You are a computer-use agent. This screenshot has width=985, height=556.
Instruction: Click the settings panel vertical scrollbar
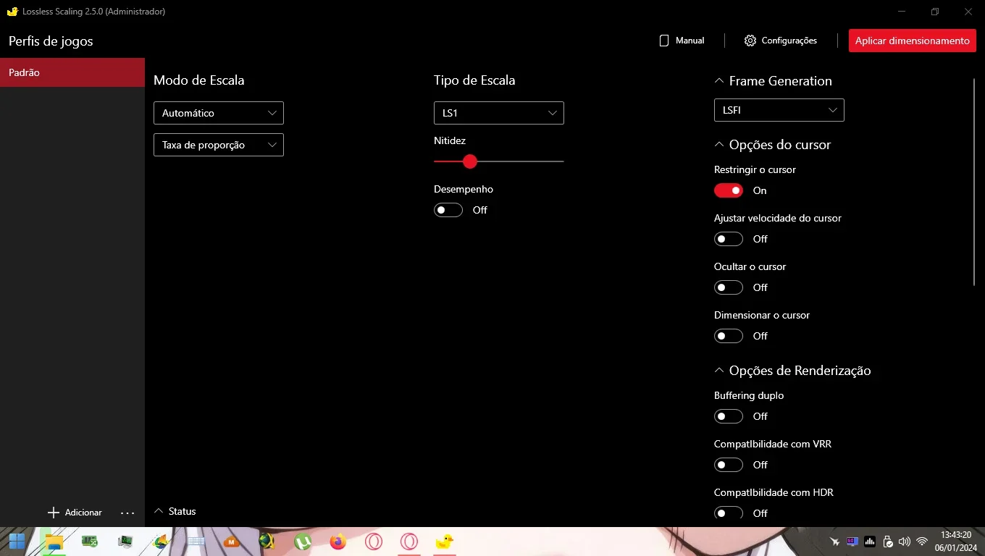[x=975, y=182]
